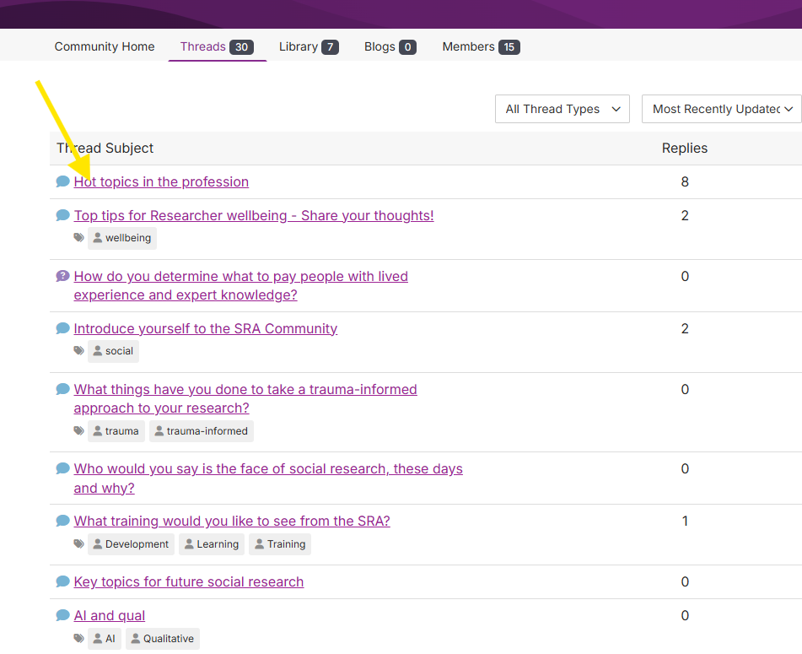802x654 pixels.
Task: Open the AI and qual thread
Action: (110, 616)
